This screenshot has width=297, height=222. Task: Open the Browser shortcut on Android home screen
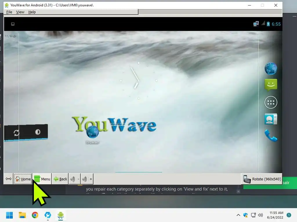[93, 134]
